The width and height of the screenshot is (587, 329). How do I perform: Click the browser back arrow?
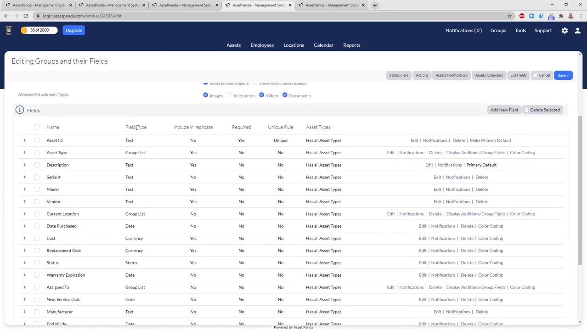(x=6, y=16)
